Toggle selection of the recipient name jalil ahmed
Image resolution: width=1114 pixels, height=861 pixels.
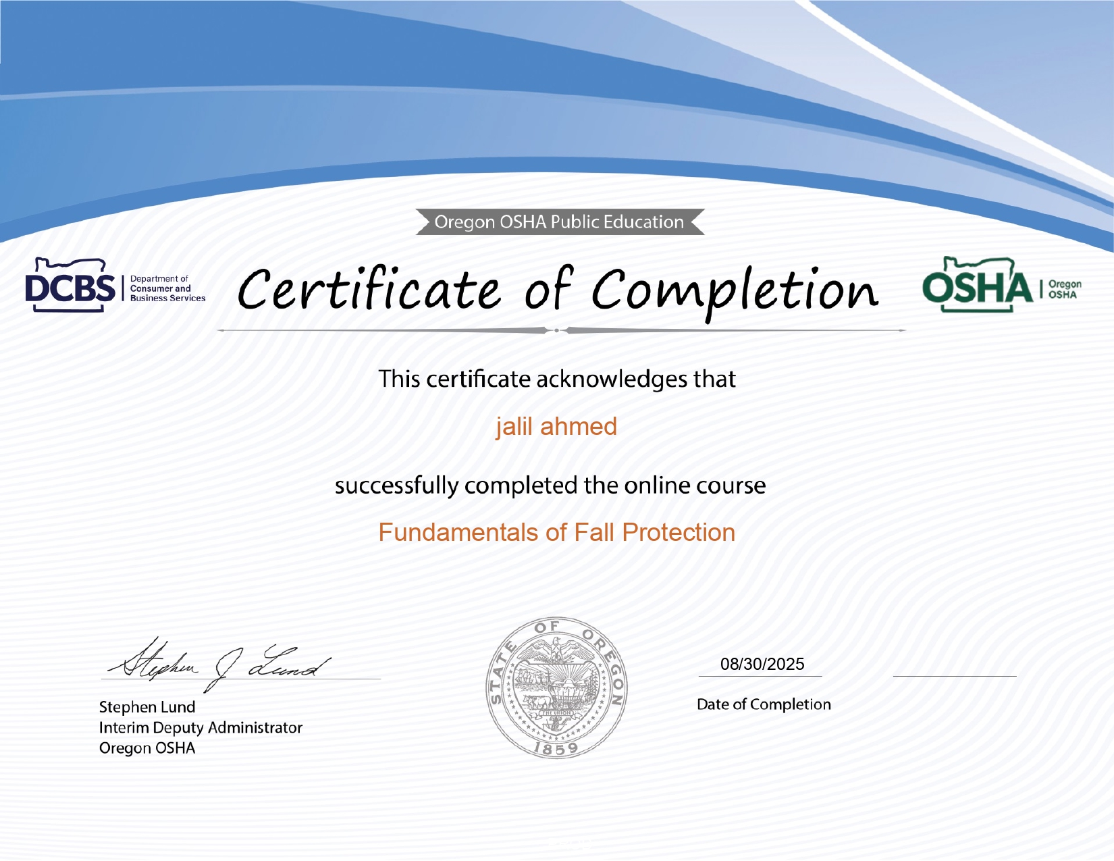[556, 426]
